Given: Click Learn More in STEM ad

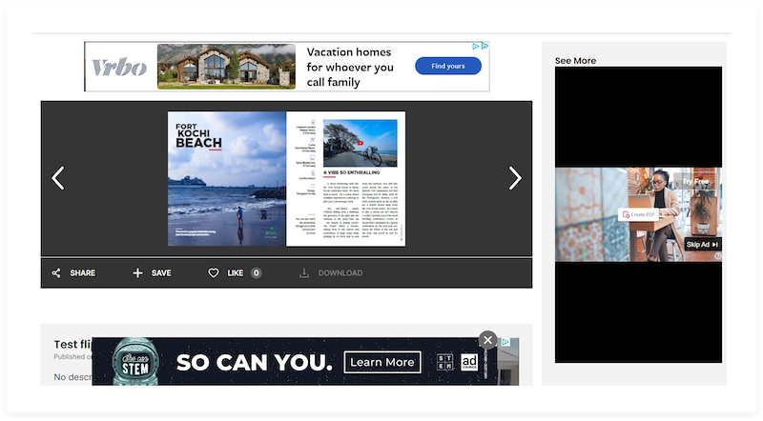Looking at the screenshot, I should (382, 362).
